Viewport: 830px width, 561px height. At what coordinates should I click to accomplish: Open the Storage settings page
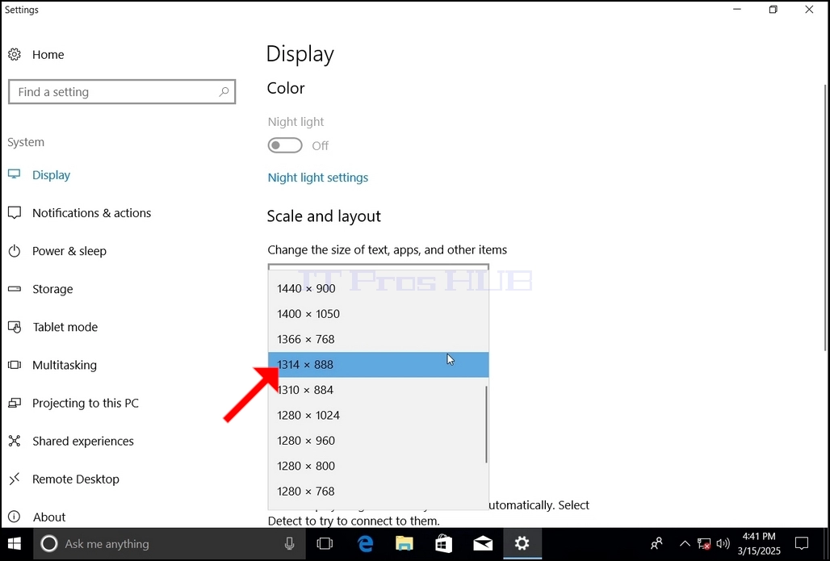pyautogui.click(x=52, y=289)
